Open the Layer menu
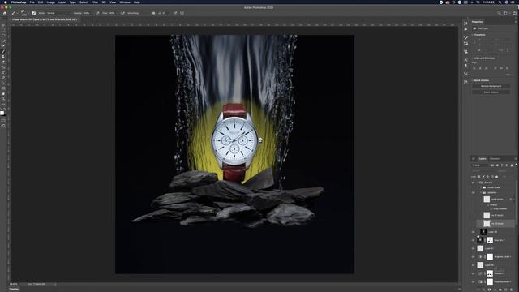 (x=62, y=2)
